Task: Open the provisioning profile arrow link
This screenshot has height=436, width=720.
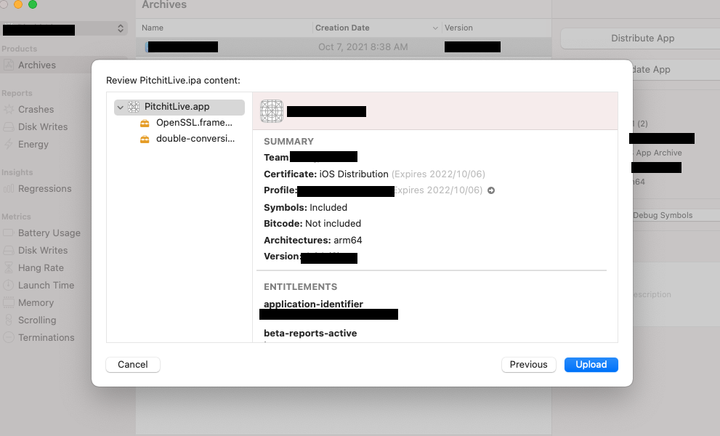Action: pos(491,190)
